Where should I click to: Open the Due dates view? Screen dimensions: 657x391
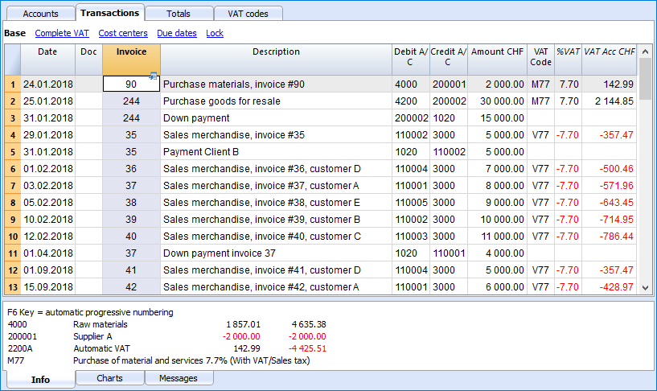(x=177, y=33)
